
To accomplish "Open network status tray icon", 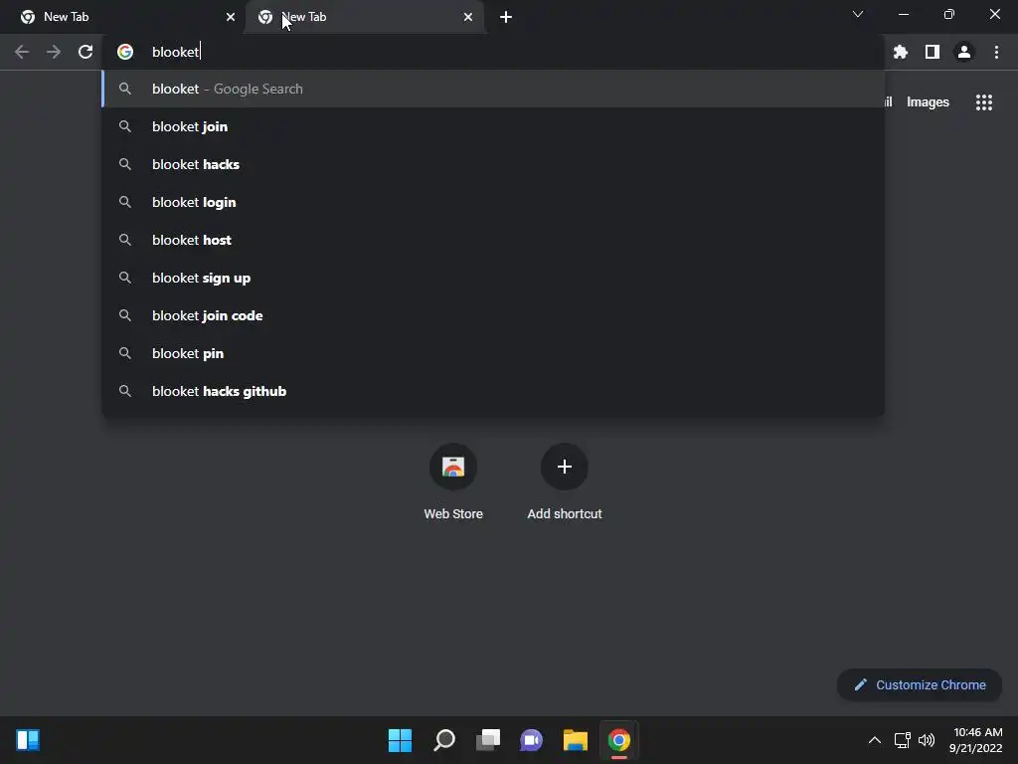I will [902, 740].
